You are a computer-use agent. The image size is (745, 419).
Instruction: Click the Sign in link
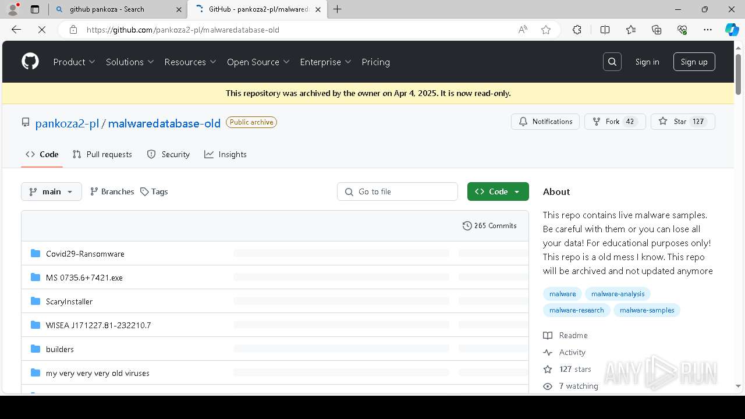[x=647, y=62]
